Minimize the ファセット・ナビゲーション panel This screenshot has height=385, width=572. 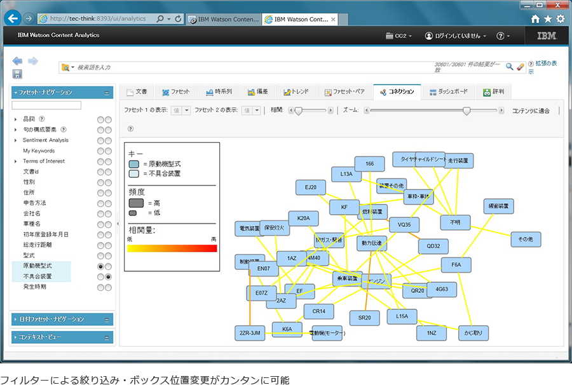click(x=107, y=93)
